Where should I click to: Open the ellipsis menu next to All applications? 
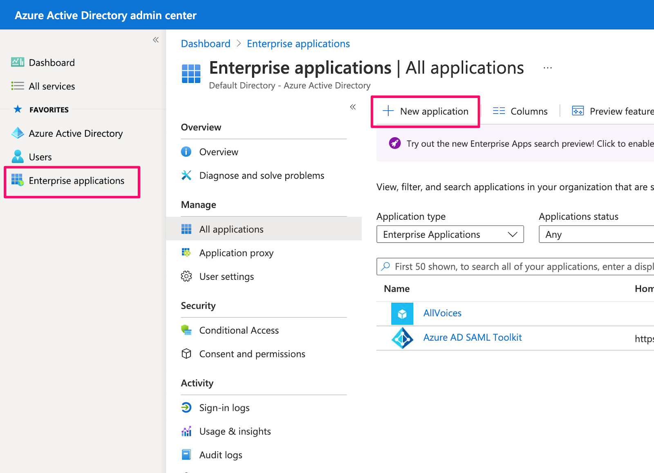tap(547, 67)
